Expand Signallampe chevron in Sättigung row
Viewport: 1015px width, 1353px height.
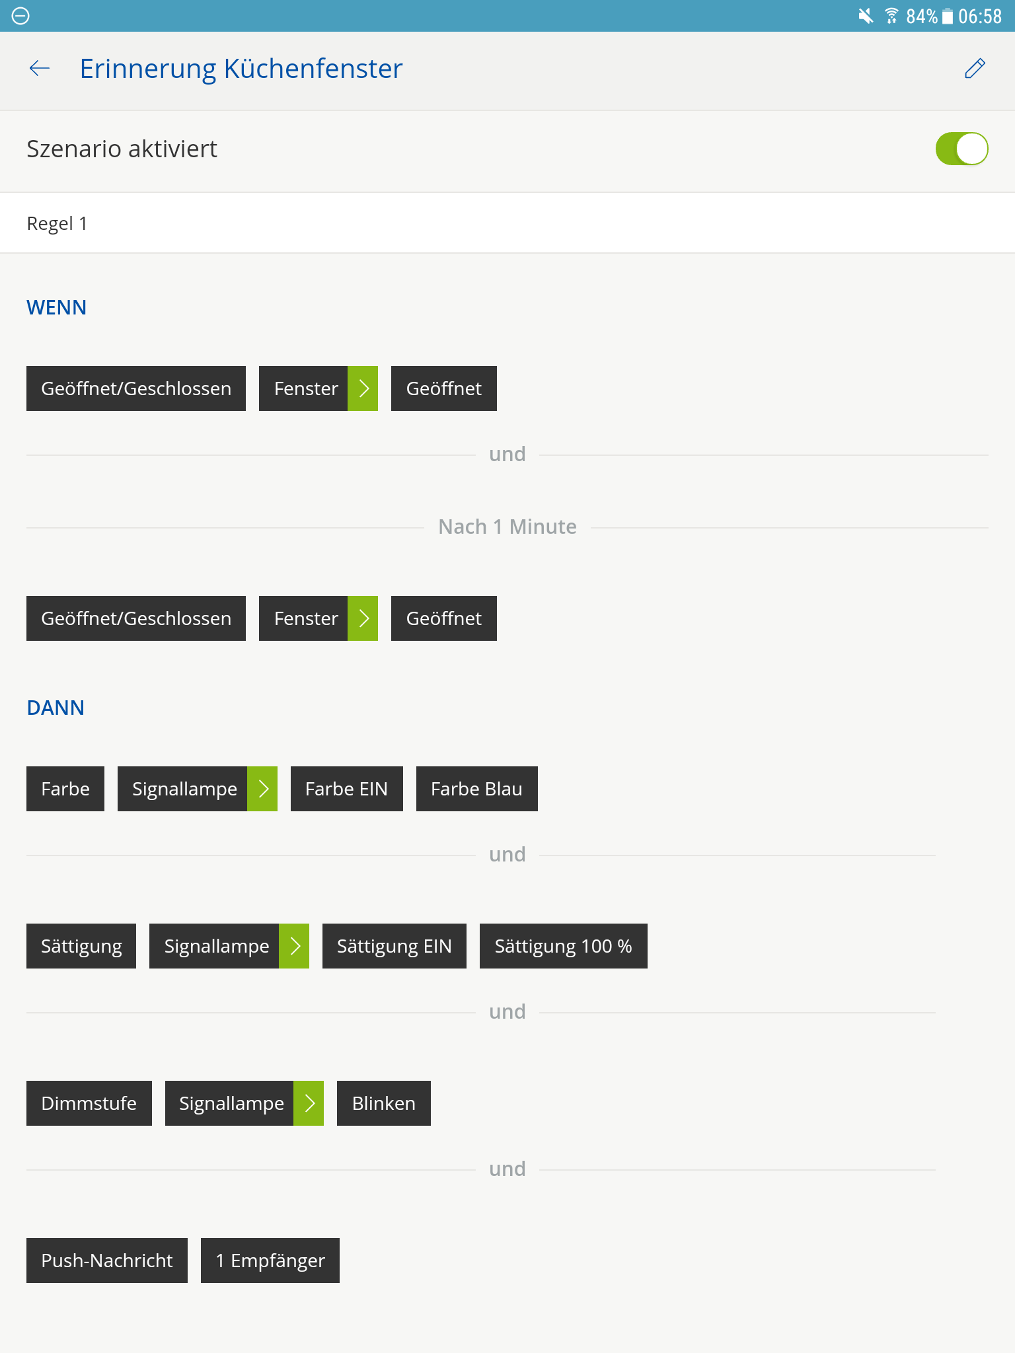pyautogui.click(x=294, y=946)
